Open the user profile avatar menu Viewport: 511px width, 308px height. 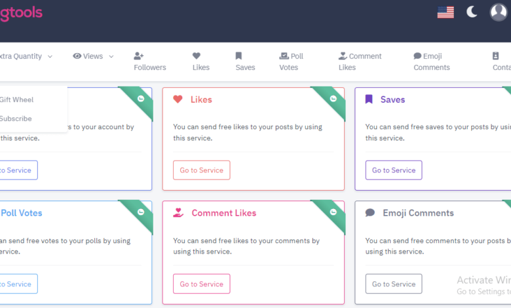point(499,12)
